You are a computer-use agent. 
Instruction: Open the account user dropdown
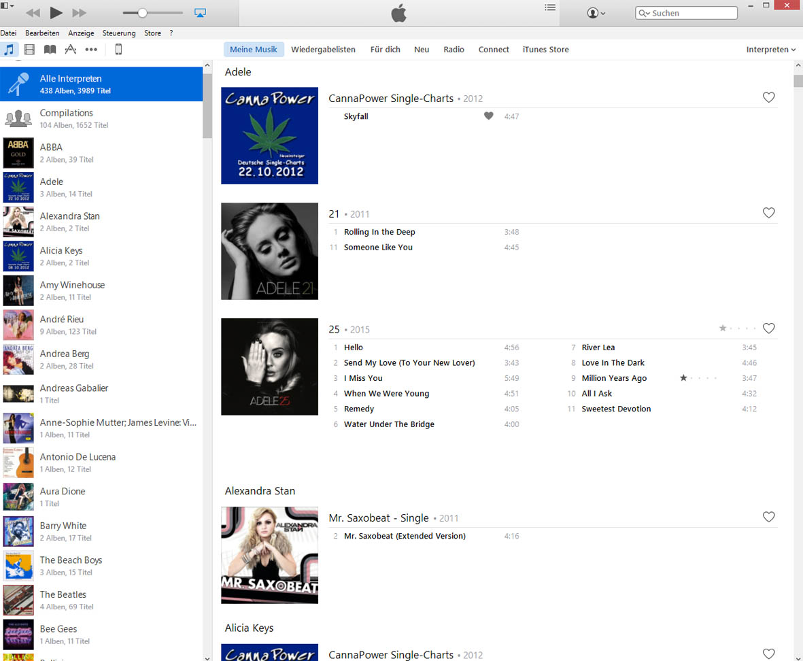tap(596, 13)
